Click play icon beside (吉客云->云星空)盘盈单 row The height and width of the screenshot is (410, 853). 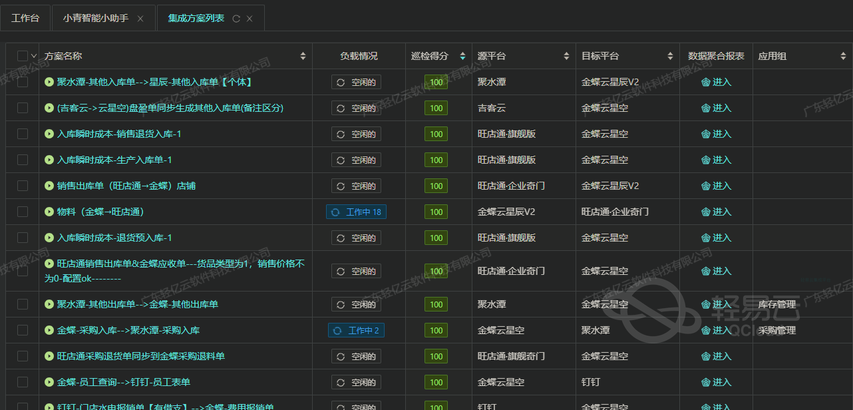click(x=49, y=108)
